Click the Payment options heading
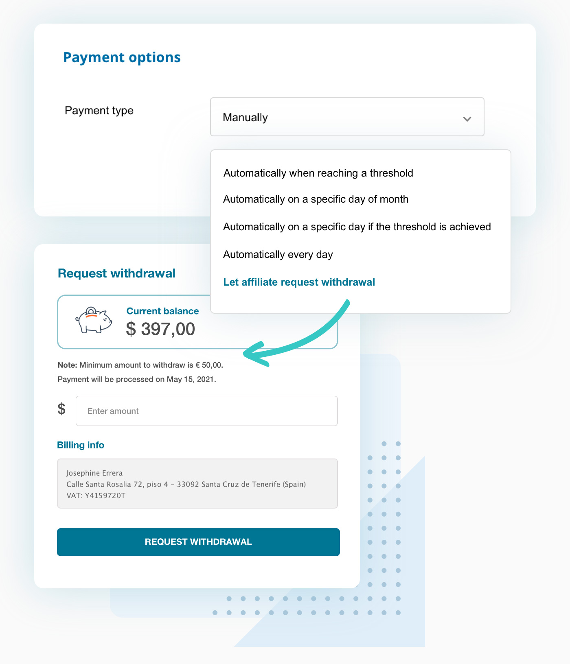570x664 pixels. click(122, 57)
